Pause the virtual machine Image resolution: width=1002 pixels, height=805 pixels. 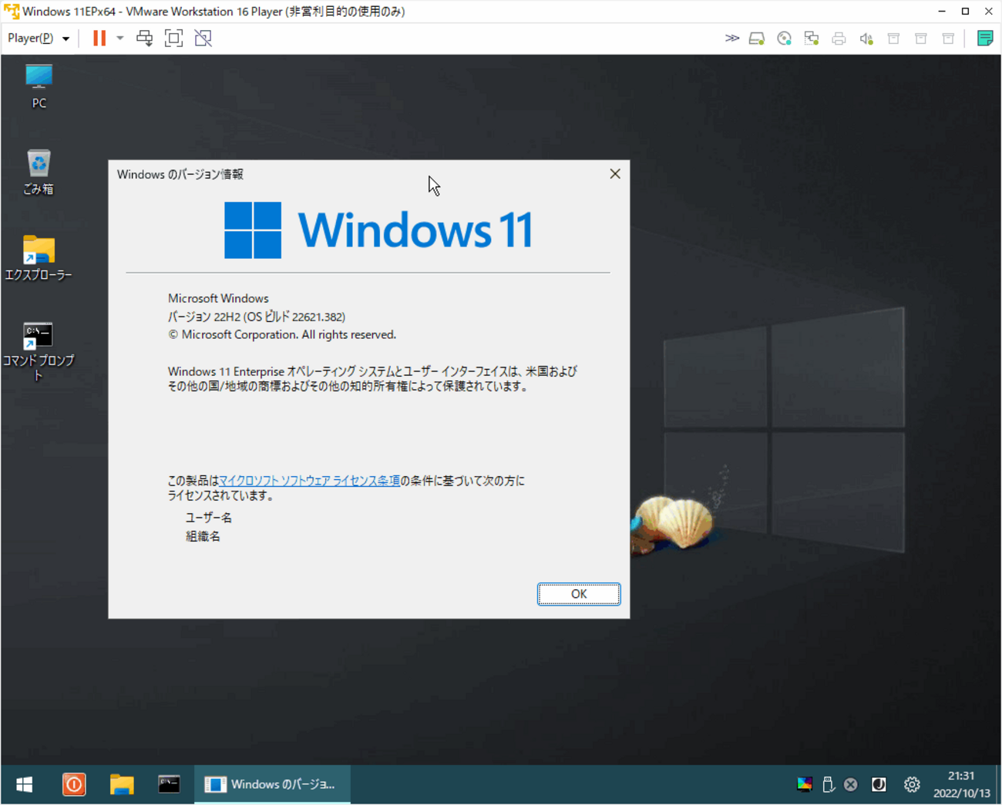[x=99, y=38]
